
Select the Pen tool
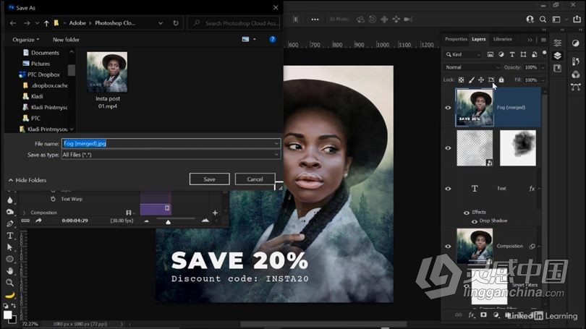[x=10, y=224]
